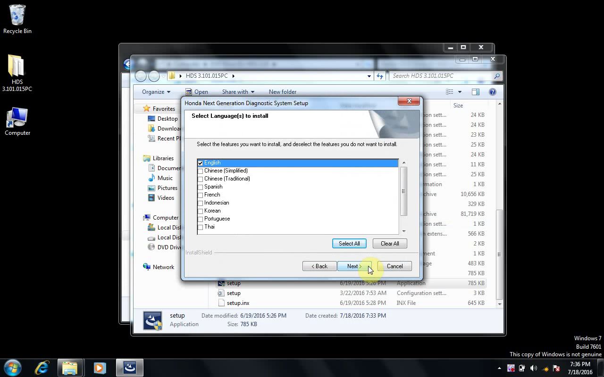Open Share with dropdown in Explorer

238,92
